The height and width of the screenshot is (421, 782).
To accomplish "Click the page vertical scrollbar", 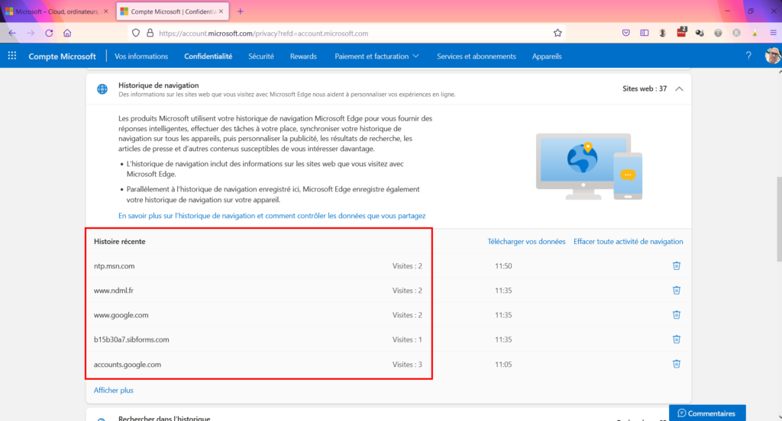I will (779, 219).
